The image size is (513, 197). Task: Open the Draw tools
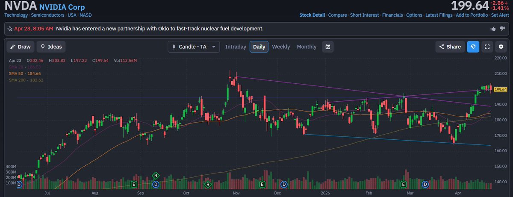point(20,47)
